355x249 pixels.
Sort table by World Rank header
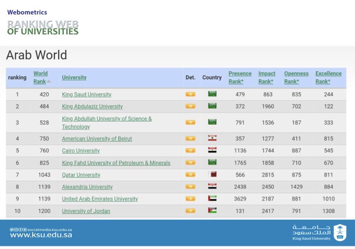click(x=40, y=77)
